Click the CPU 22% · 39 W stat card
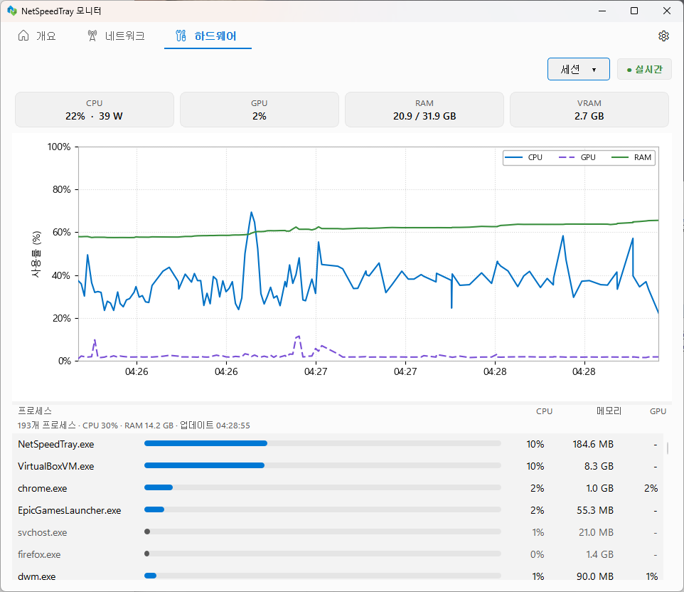 tap(95, 110)
